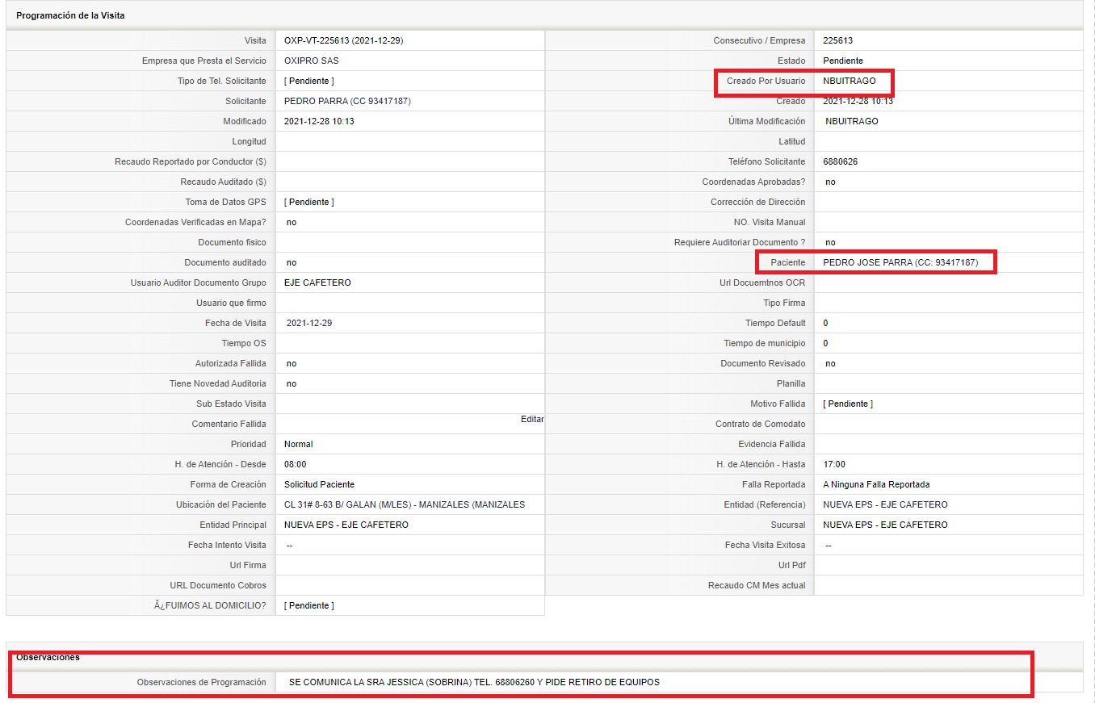Click patient address CL 31# 8-63 B/ GALAN
1095x703 pixels.
pyautogui.click(x=405, y=504)
